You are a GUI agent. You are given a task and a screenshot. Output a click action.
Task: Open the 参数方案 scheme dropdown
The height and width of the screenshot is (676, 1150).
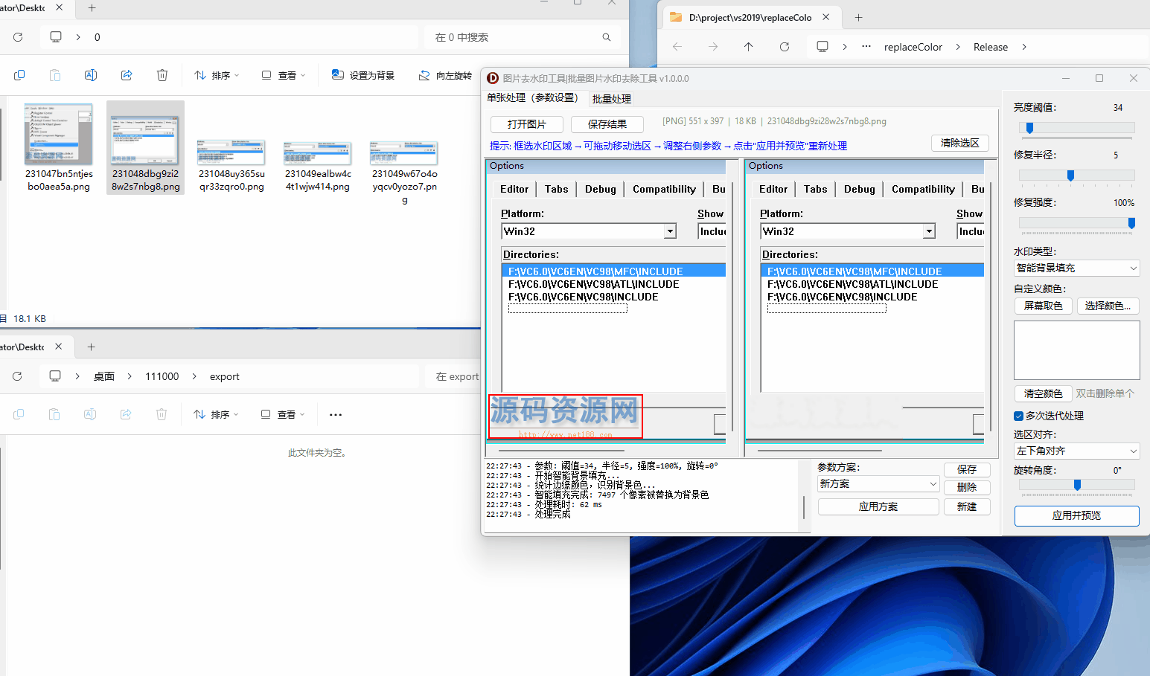pyautogui.click(x=878, y=483)
